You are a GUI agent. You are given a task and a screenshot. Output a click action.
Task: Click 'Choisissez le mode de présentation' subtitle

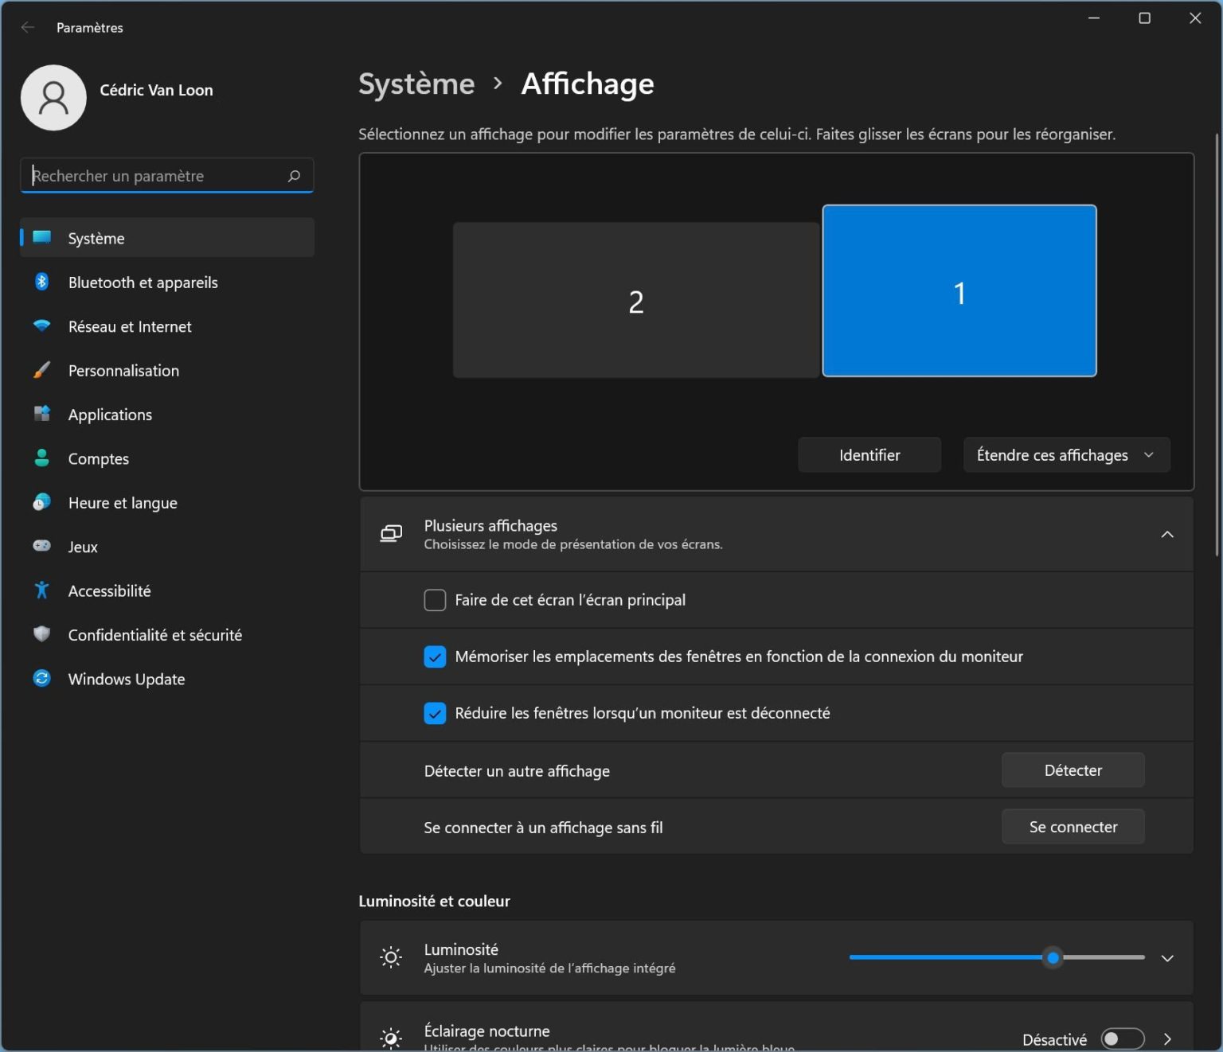(x=573, y=544)
